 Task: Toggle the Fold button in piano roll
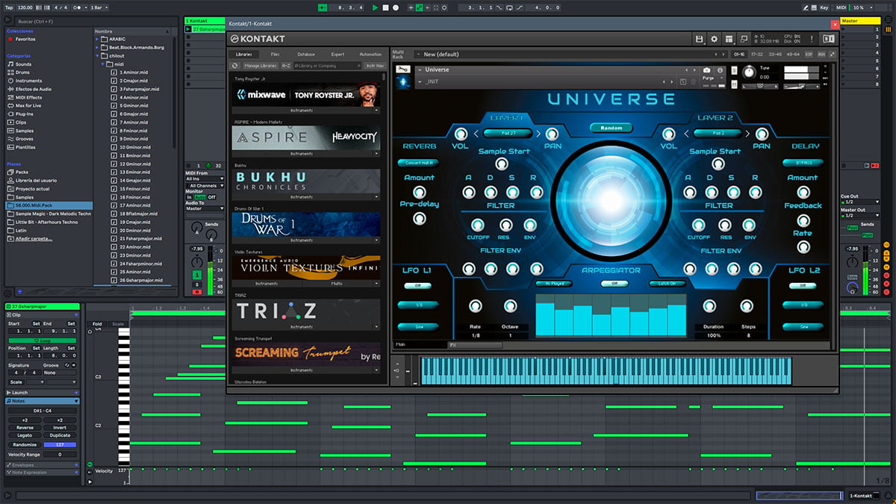pyautogui.click(x=97, y=324)
